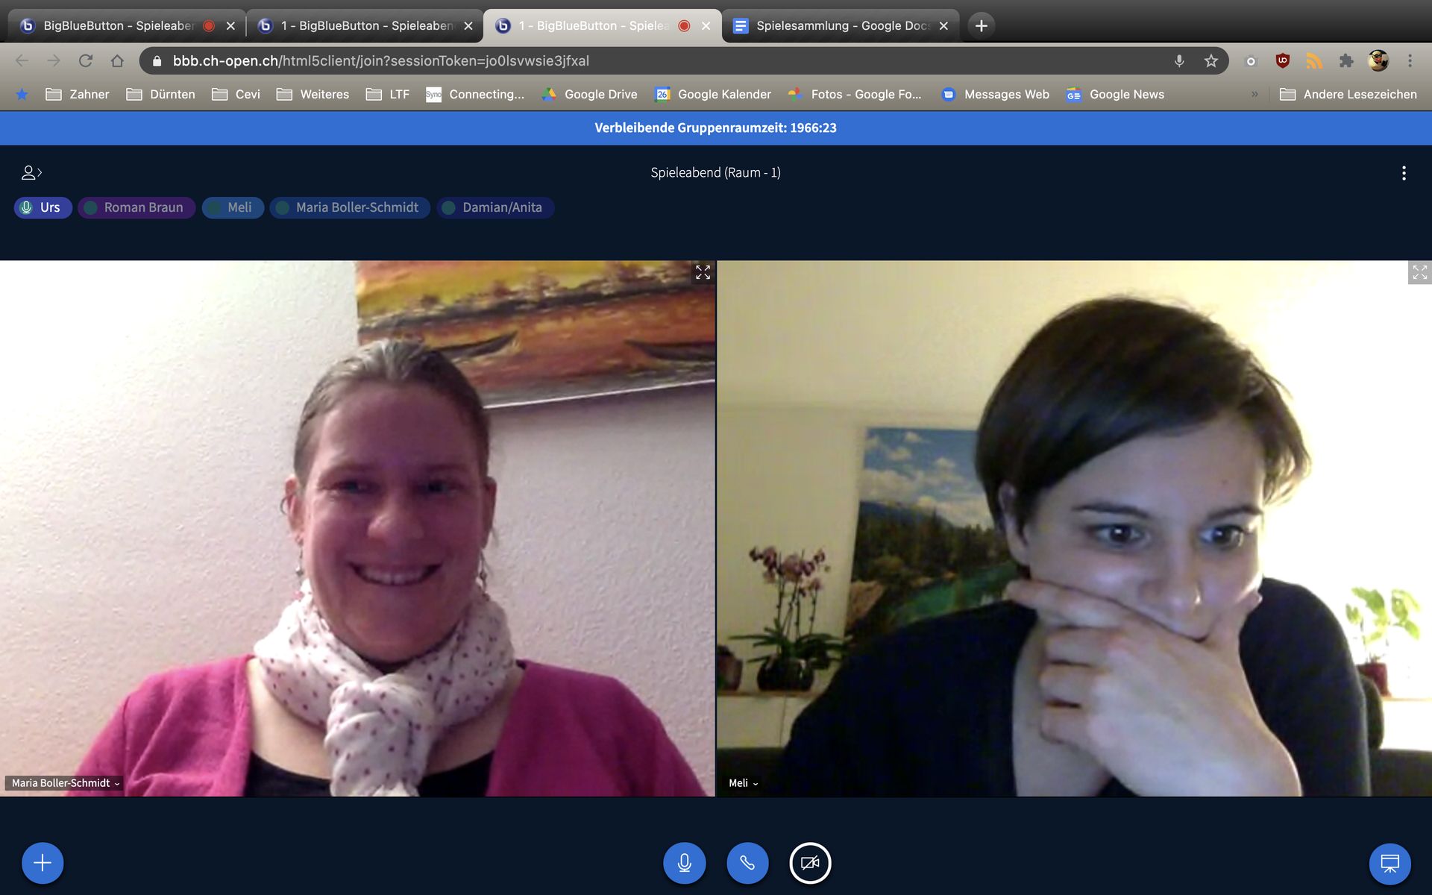Open the three-dot options menu
Viewport: 1432px width, 895px height.
(x=1404, y=173)
